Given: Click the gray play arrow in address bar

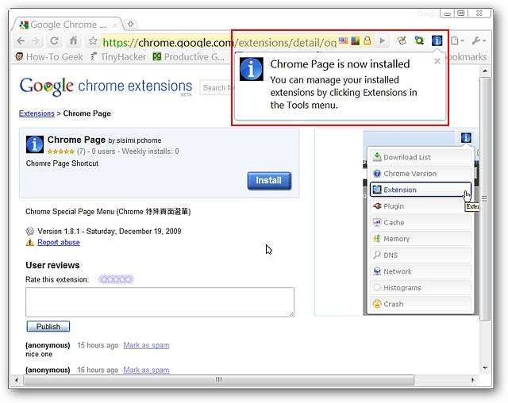Looking at the screenshot, I should 383,40.
